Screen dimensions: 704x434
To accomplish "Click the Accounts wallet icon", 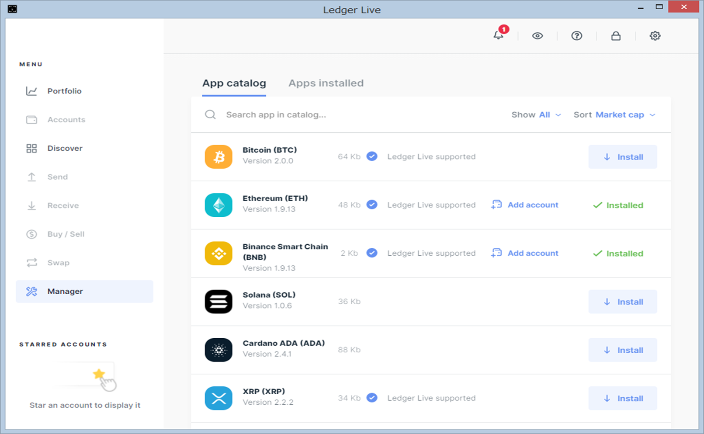I will tap(31, 120).
